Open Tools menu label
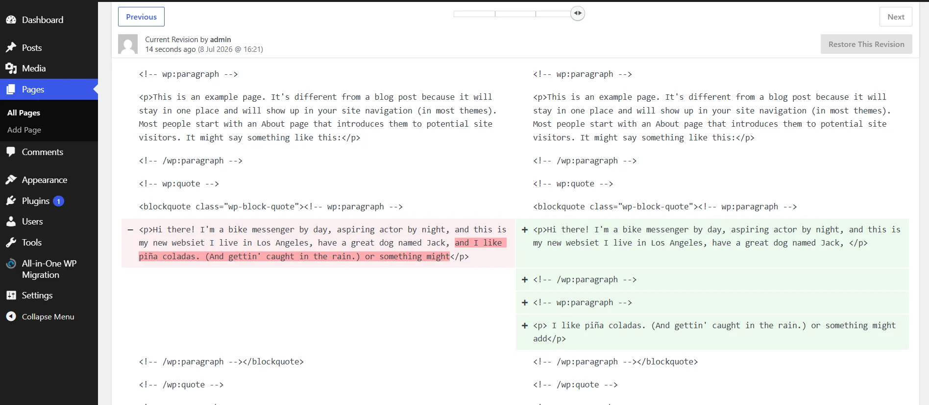 pyautogui.click(x=32, y=243)
